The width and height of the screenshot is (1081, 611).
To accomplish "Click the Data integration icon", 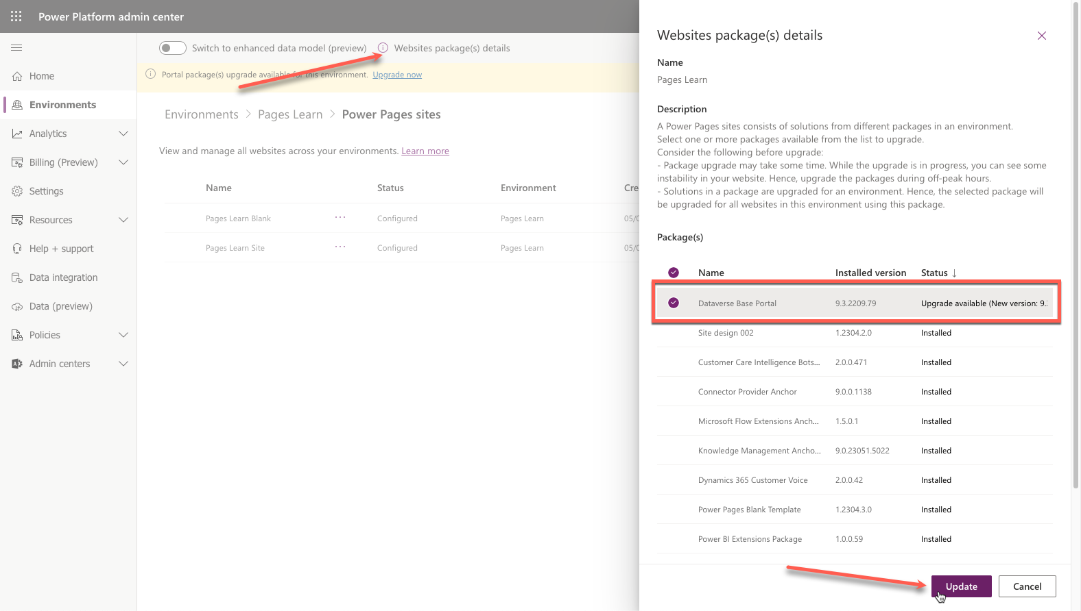I will click(17, 277).
